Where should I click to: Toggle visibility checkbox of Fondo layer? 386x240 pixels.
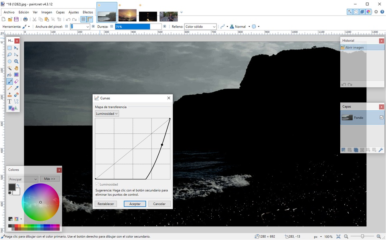pos(381,118)
